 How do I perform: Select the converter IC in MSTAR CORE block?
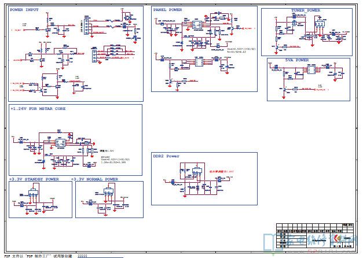coord(60,143)
